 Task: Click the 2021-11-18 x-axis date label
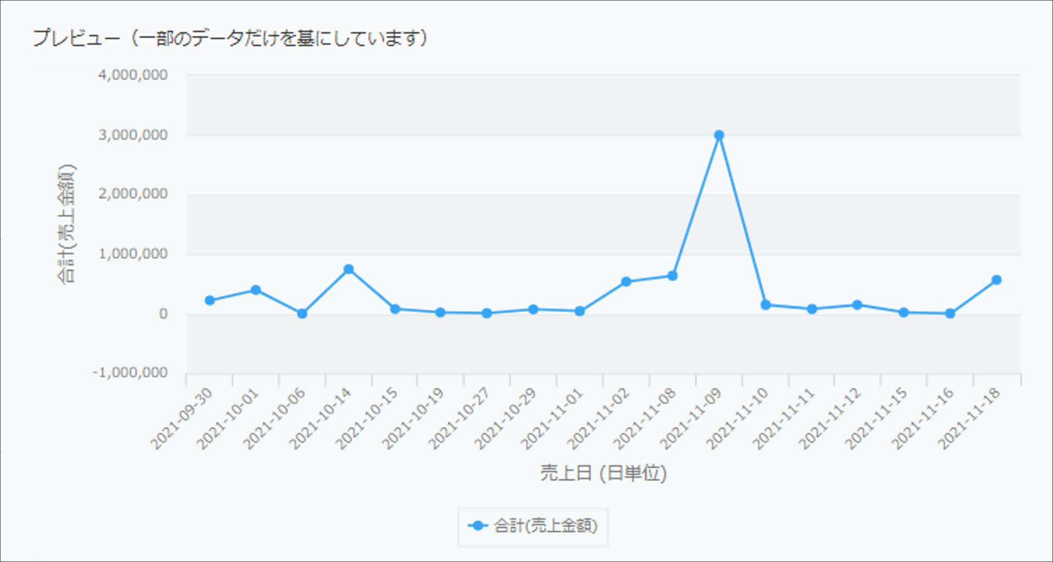click(x=969, y=419)
